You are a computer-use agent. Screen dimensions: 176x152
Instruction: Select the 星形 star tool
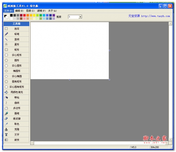pos(16,44)
